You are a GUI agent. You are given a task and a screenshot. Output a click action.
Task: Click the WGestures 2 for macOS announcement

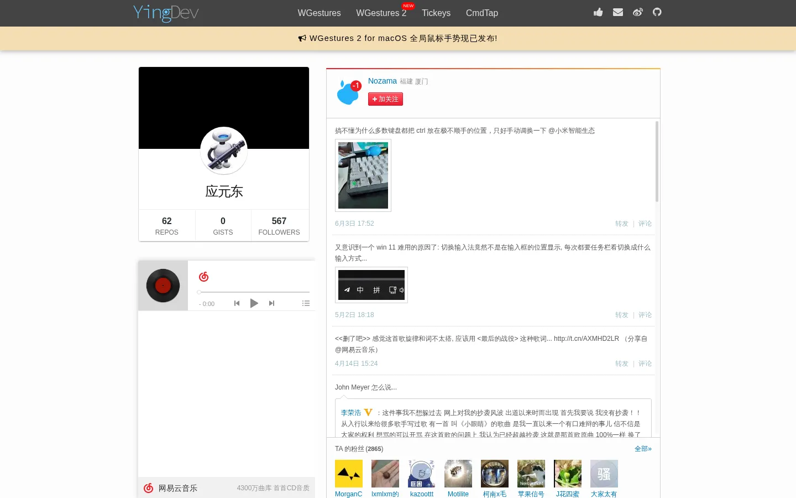click(397, 38)
